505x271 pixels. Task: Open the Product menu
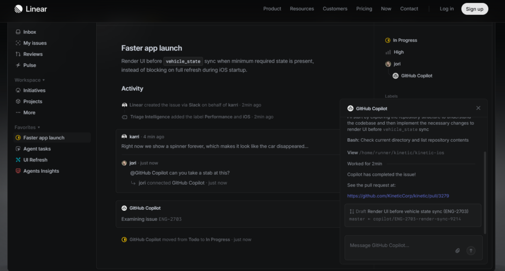point(272,9)
